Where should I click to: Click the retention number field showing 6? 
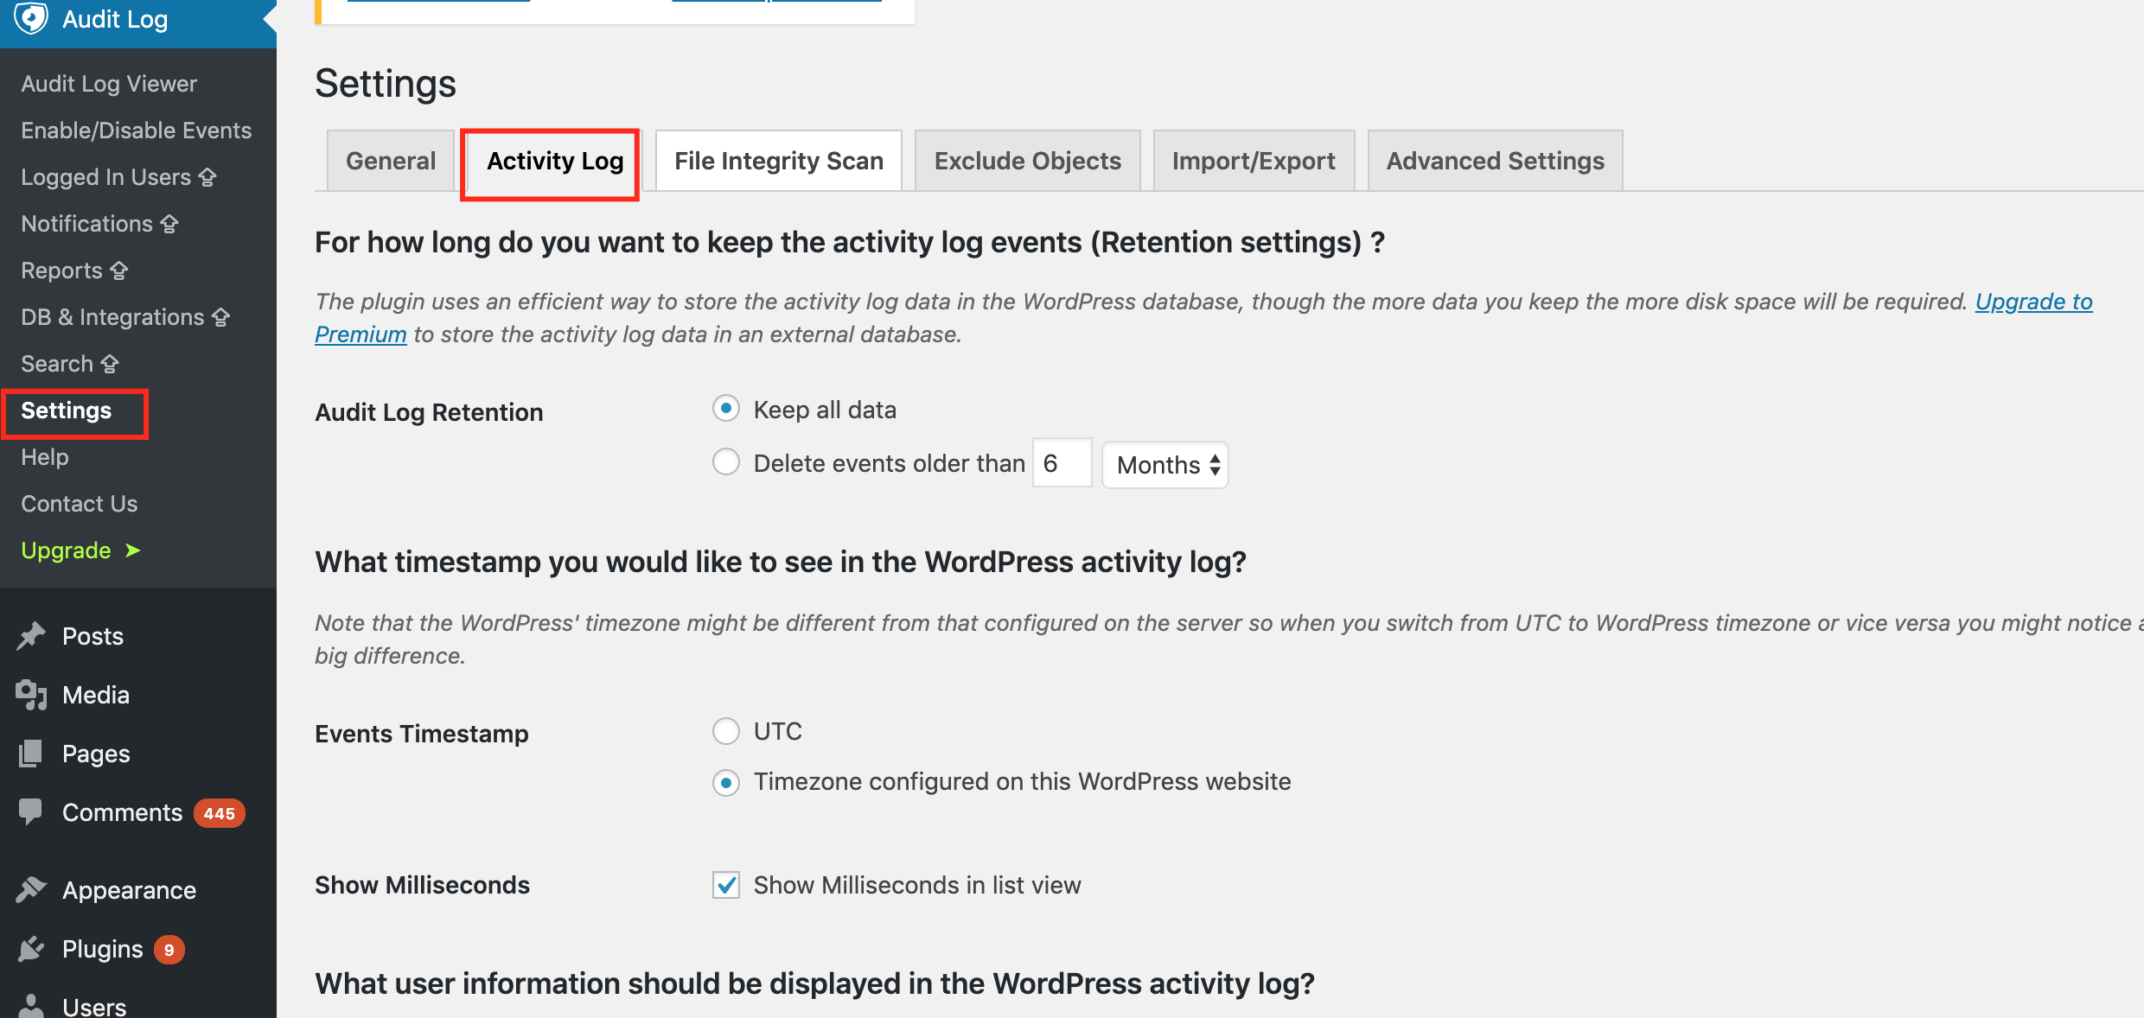[1062, 463]
